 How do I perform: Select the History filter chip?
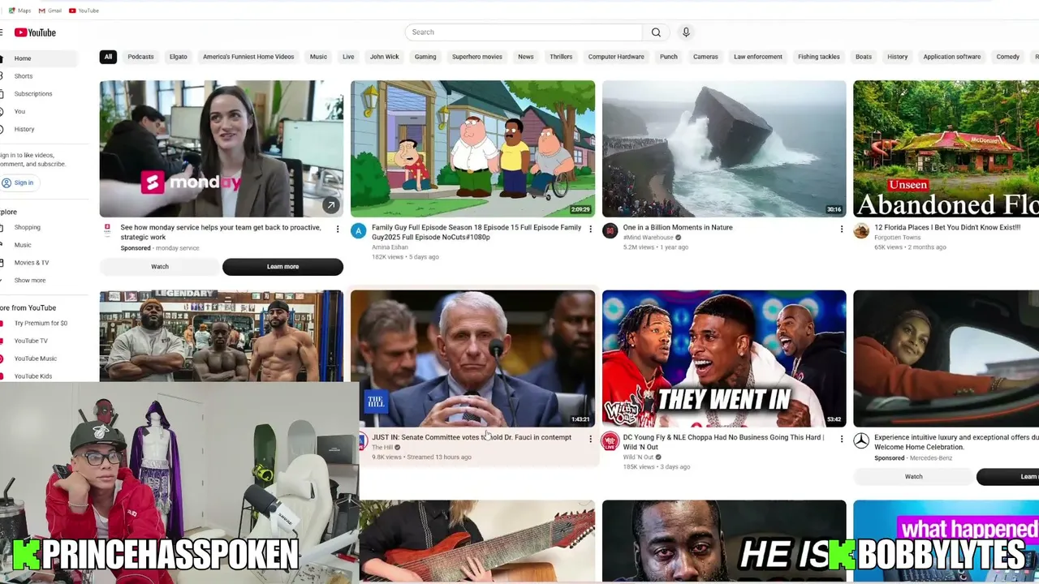pos(898,57)
